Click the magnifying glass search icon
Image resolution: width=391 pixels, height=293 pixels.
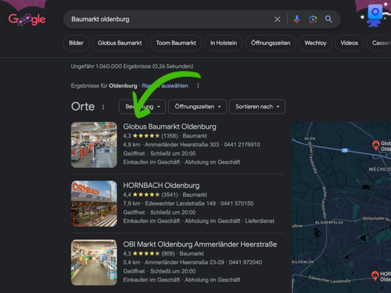(x=329, y=19)
